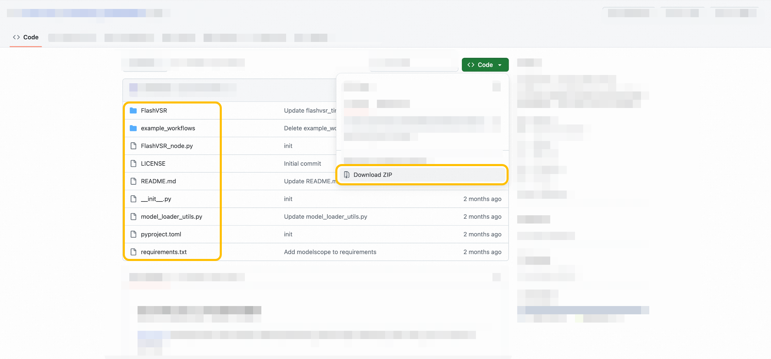Click the requirements.txt file icon
Image resolution: width=771 pixels, height=359 pixels.
pyautogui.click(x=133, y=252)
